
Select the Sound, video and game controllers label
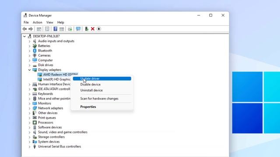[63, 132]
